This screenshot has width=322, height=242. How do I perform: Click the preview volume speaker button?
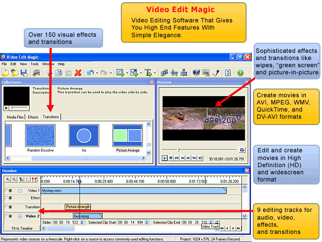(200, 158)
